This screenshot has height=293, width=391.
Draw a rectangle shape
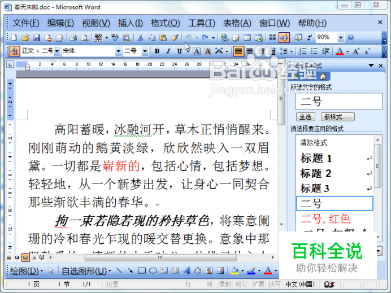(x=142, y=270)
